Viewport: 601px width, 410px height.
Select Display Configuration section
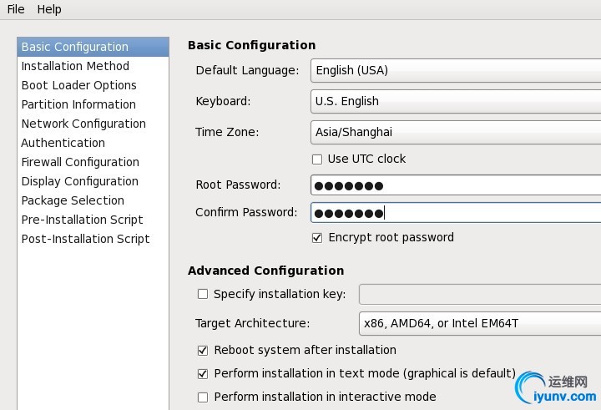pyautogui.click(x=79, y=181)
